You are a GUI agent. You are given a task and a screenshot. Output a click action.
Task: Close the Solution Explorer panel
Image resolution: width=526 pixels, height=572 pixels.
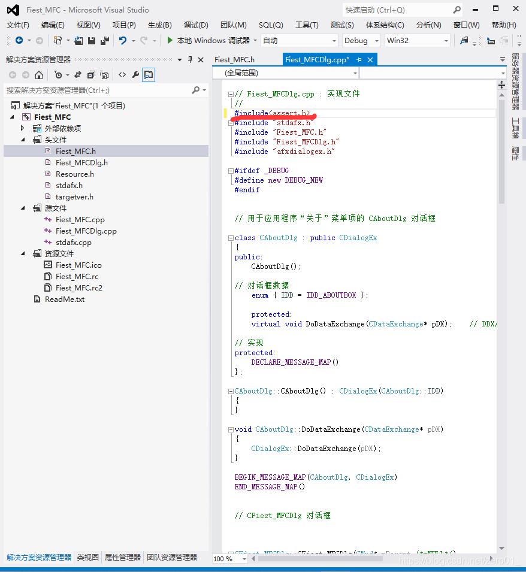(201, 59)
